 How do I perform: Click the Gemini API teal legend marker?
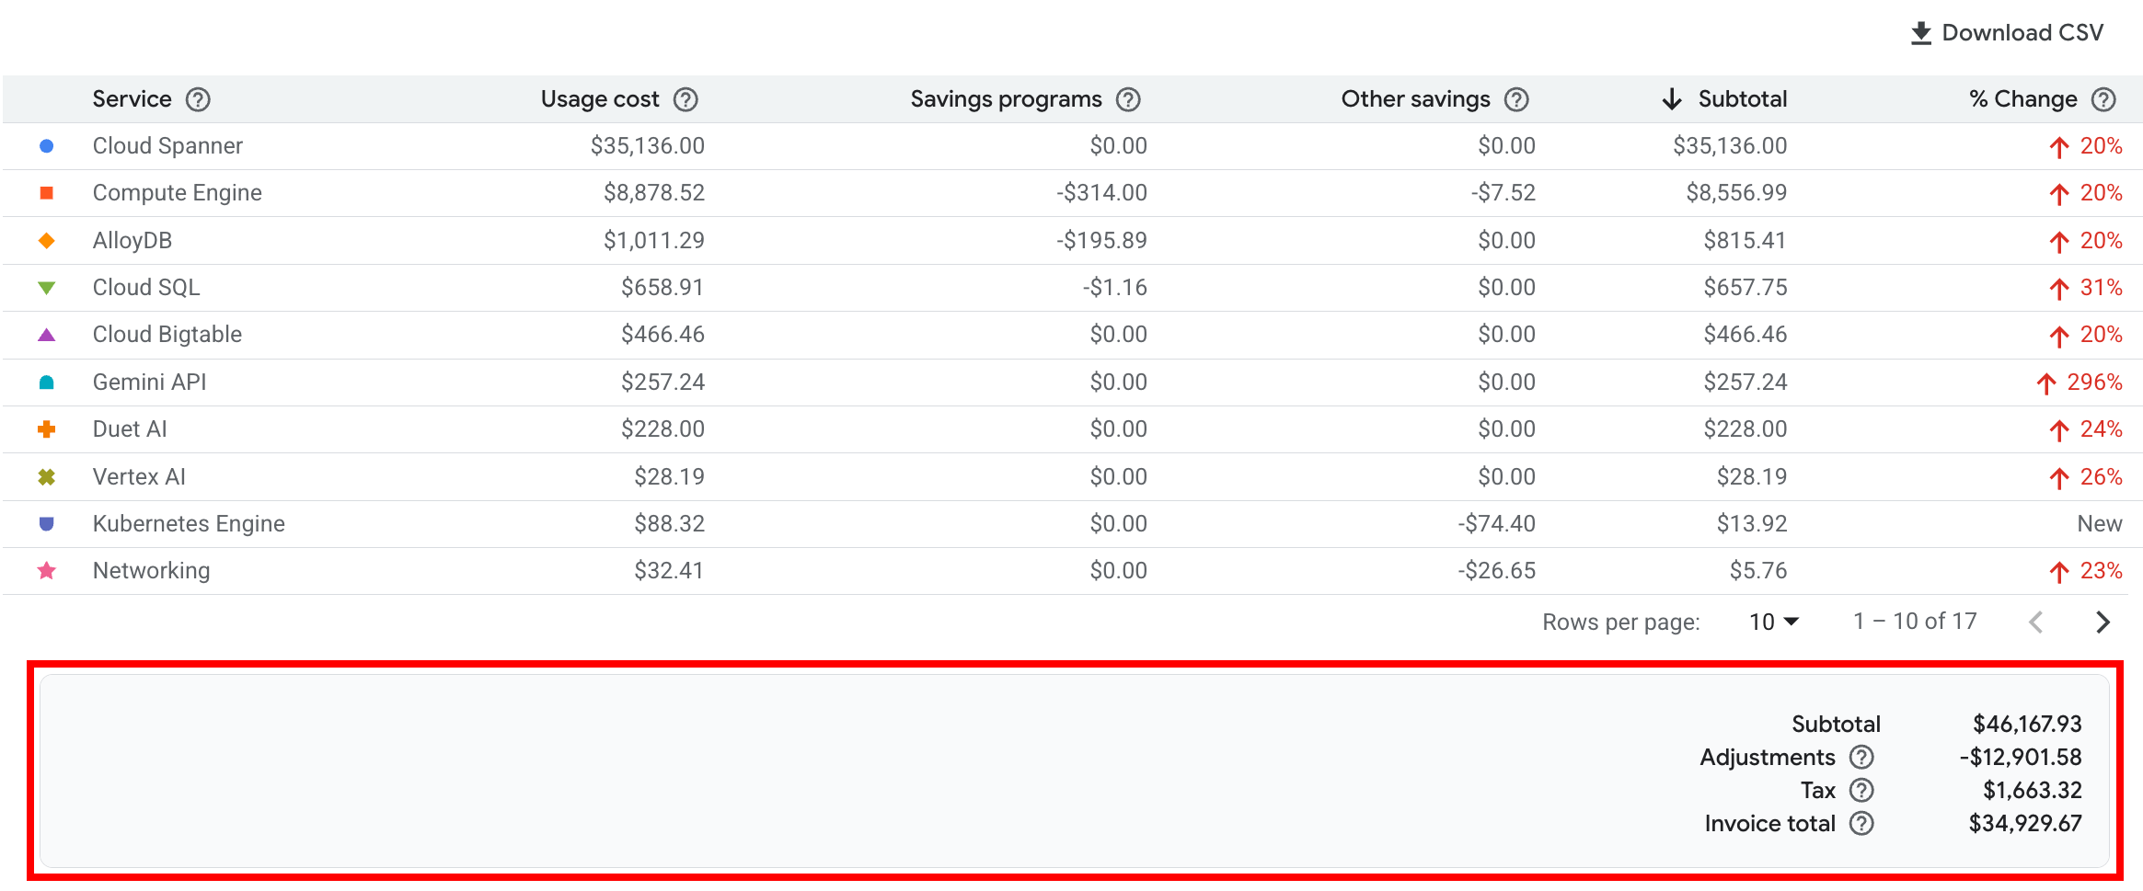coord(45,382)
